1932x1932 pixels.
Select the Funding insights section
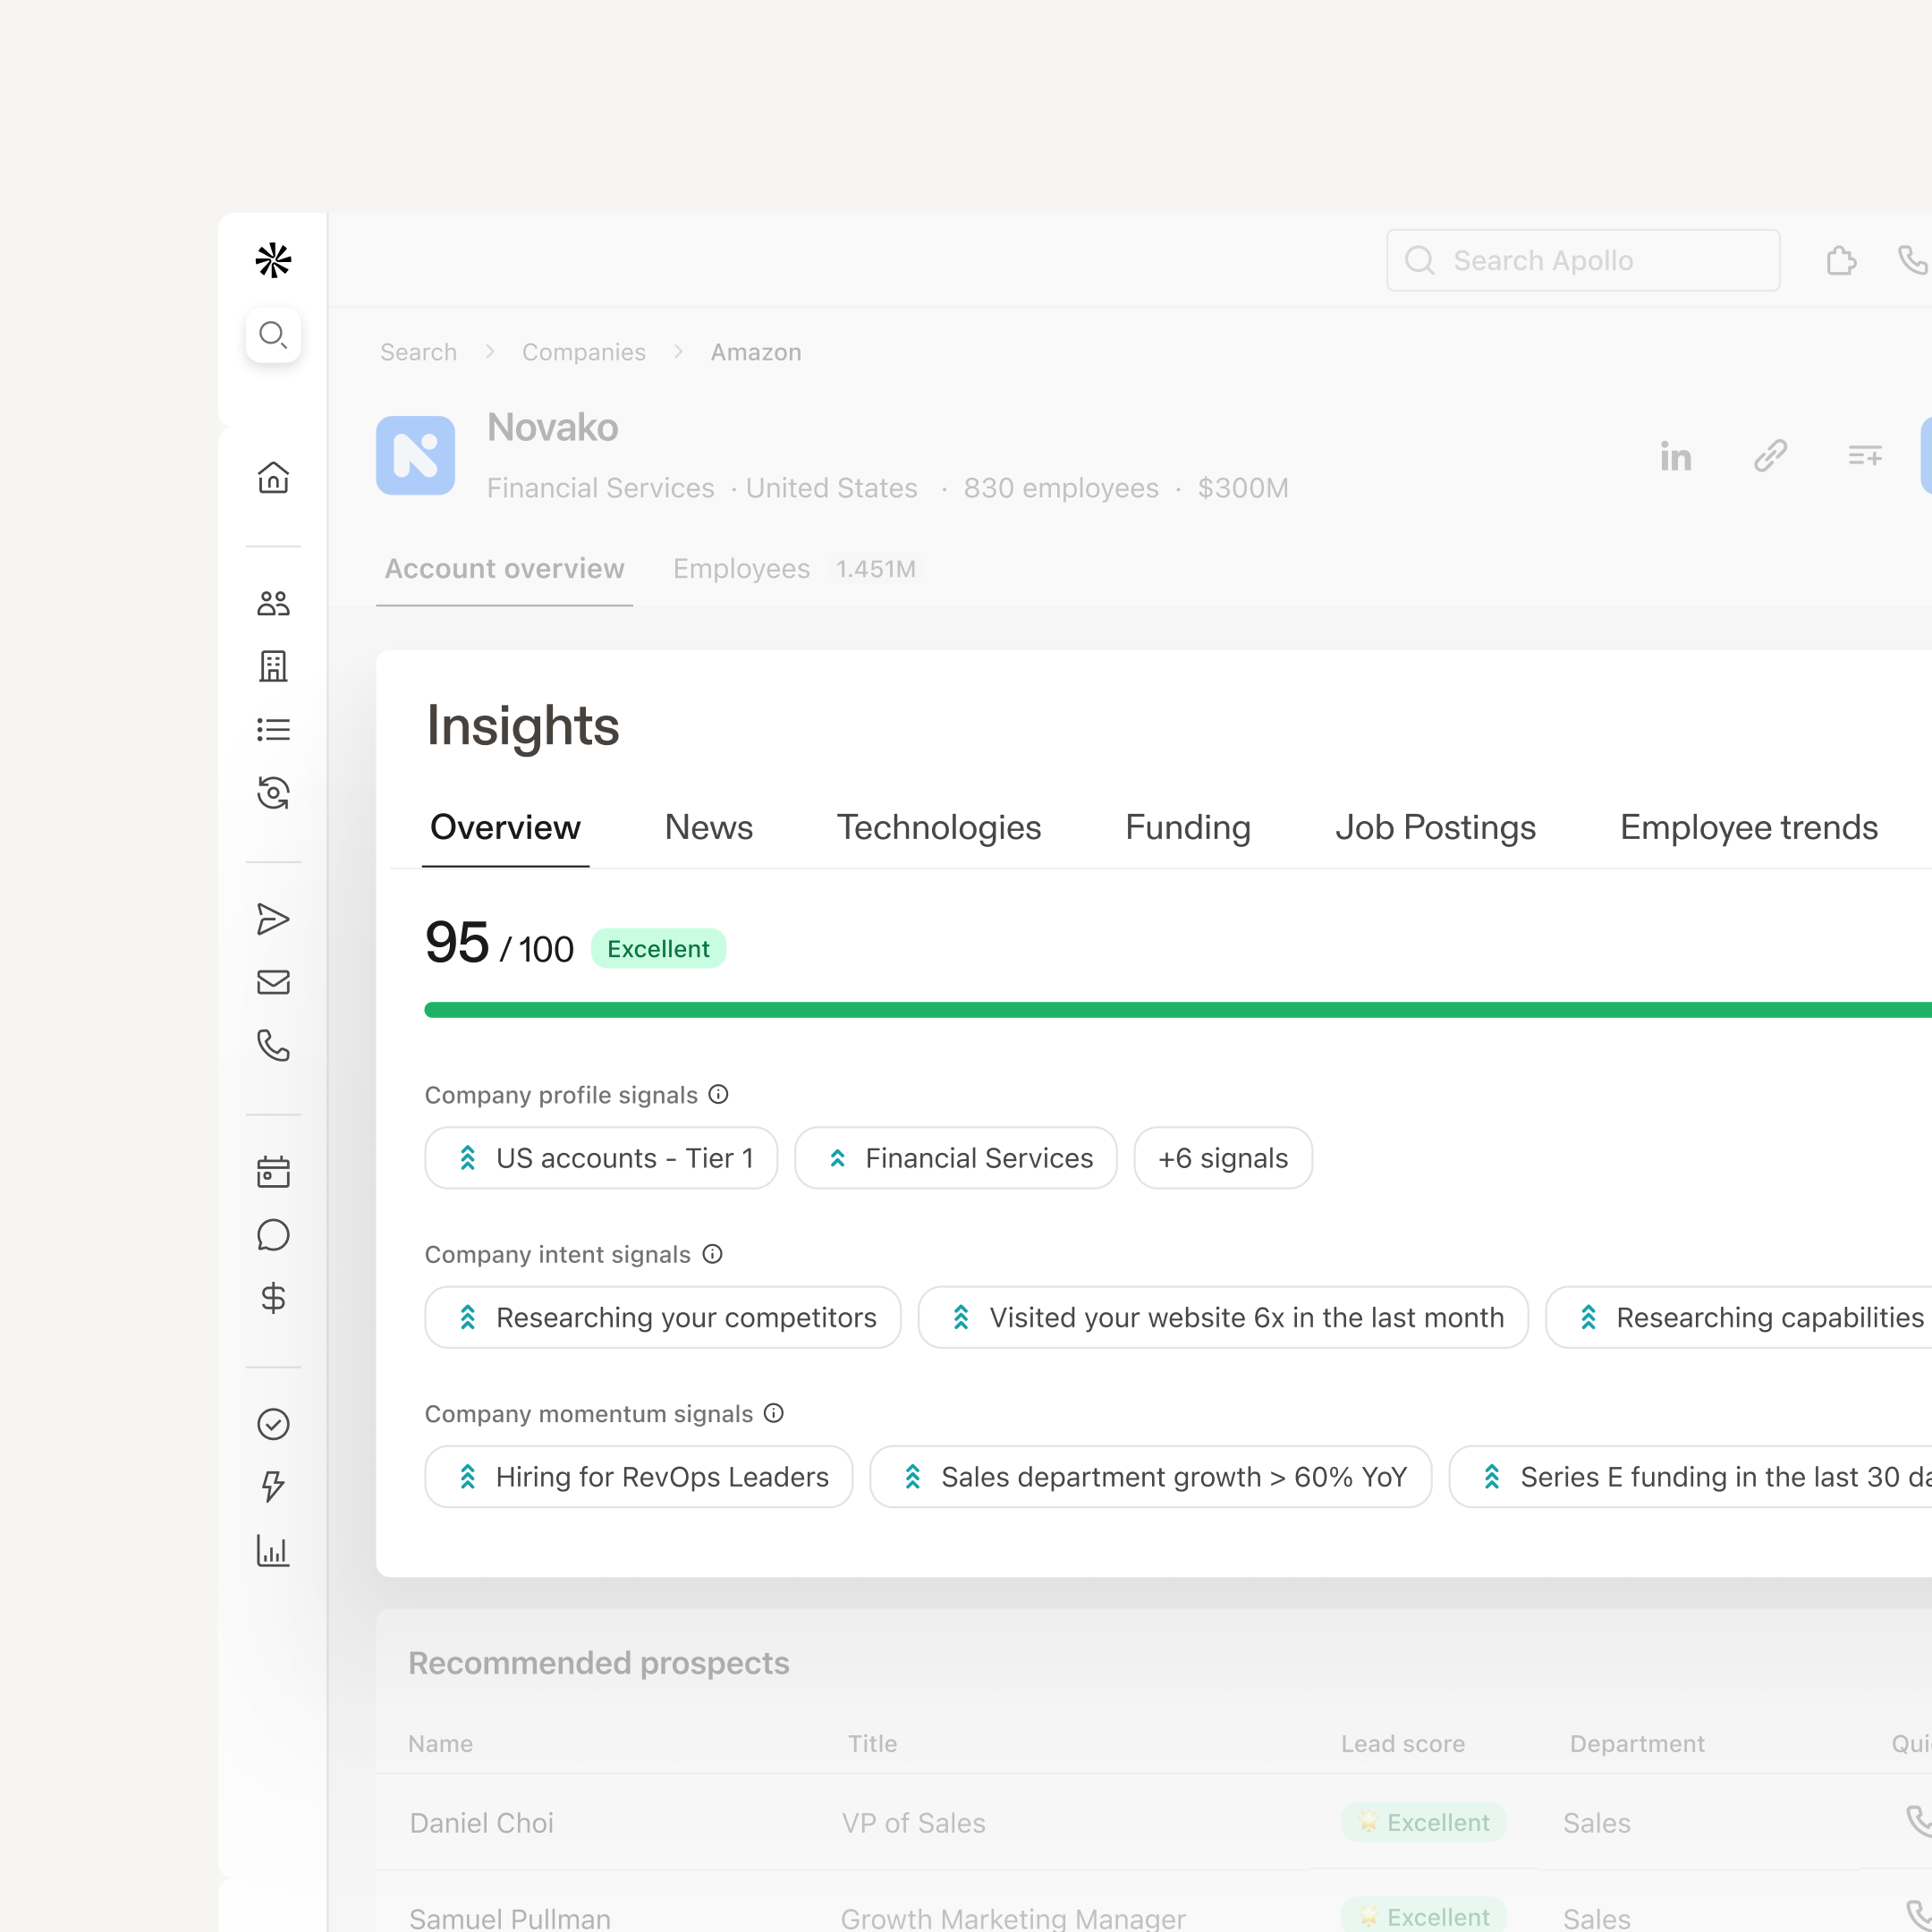[x=1187, y=827]
